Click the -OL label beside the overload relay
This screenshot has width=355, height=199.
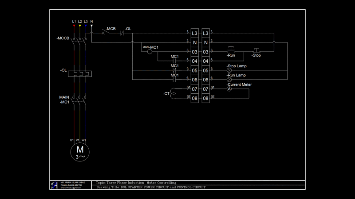pos(63,70)
